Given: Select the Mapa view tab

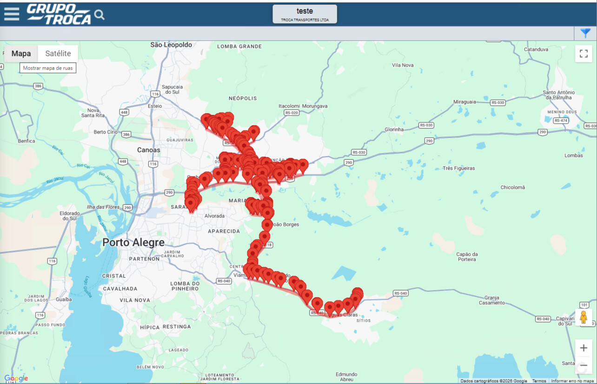Looking at the screenshot, I should click(x=21, y=53).
